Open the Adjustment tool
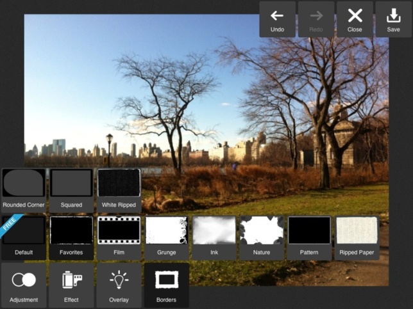Screen dimensions: 413x309 click(24, 285)
